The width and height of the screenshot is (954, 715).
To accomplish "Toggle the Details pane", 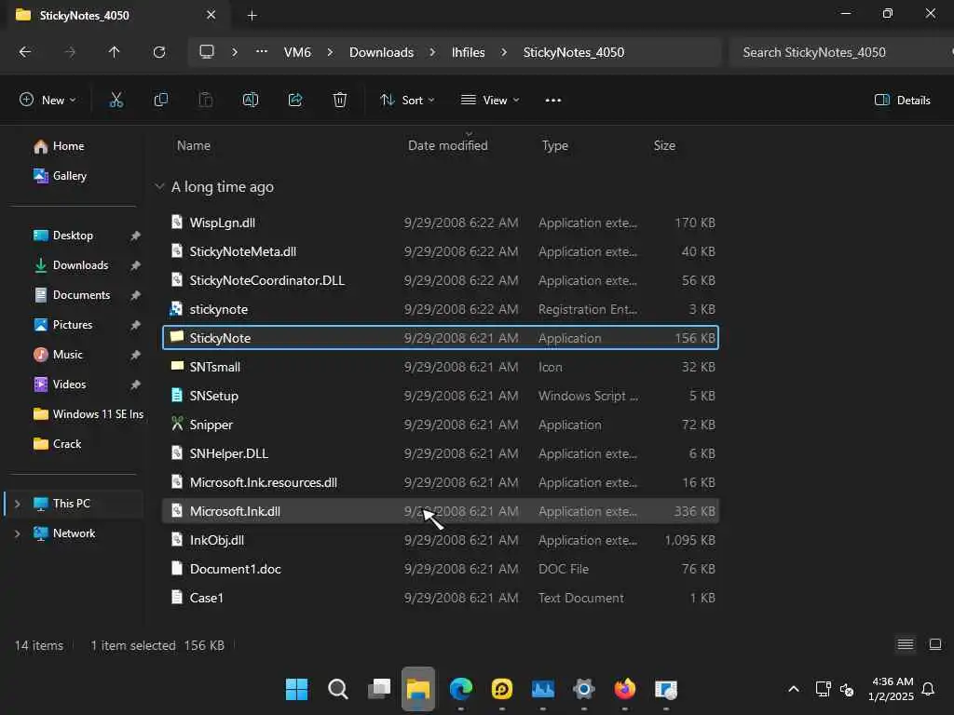I will 902,101.
